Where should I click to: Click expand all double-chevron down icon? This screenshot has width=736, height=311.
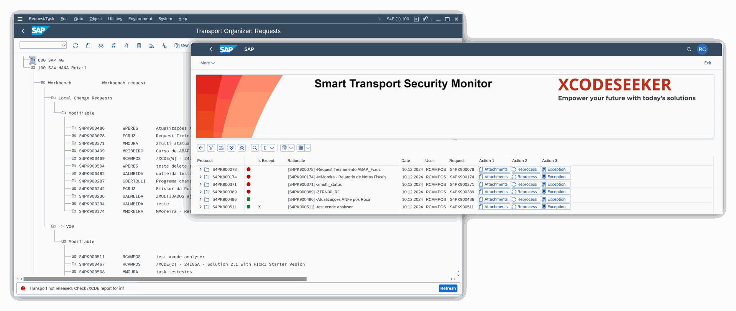(x=232, y=148)
